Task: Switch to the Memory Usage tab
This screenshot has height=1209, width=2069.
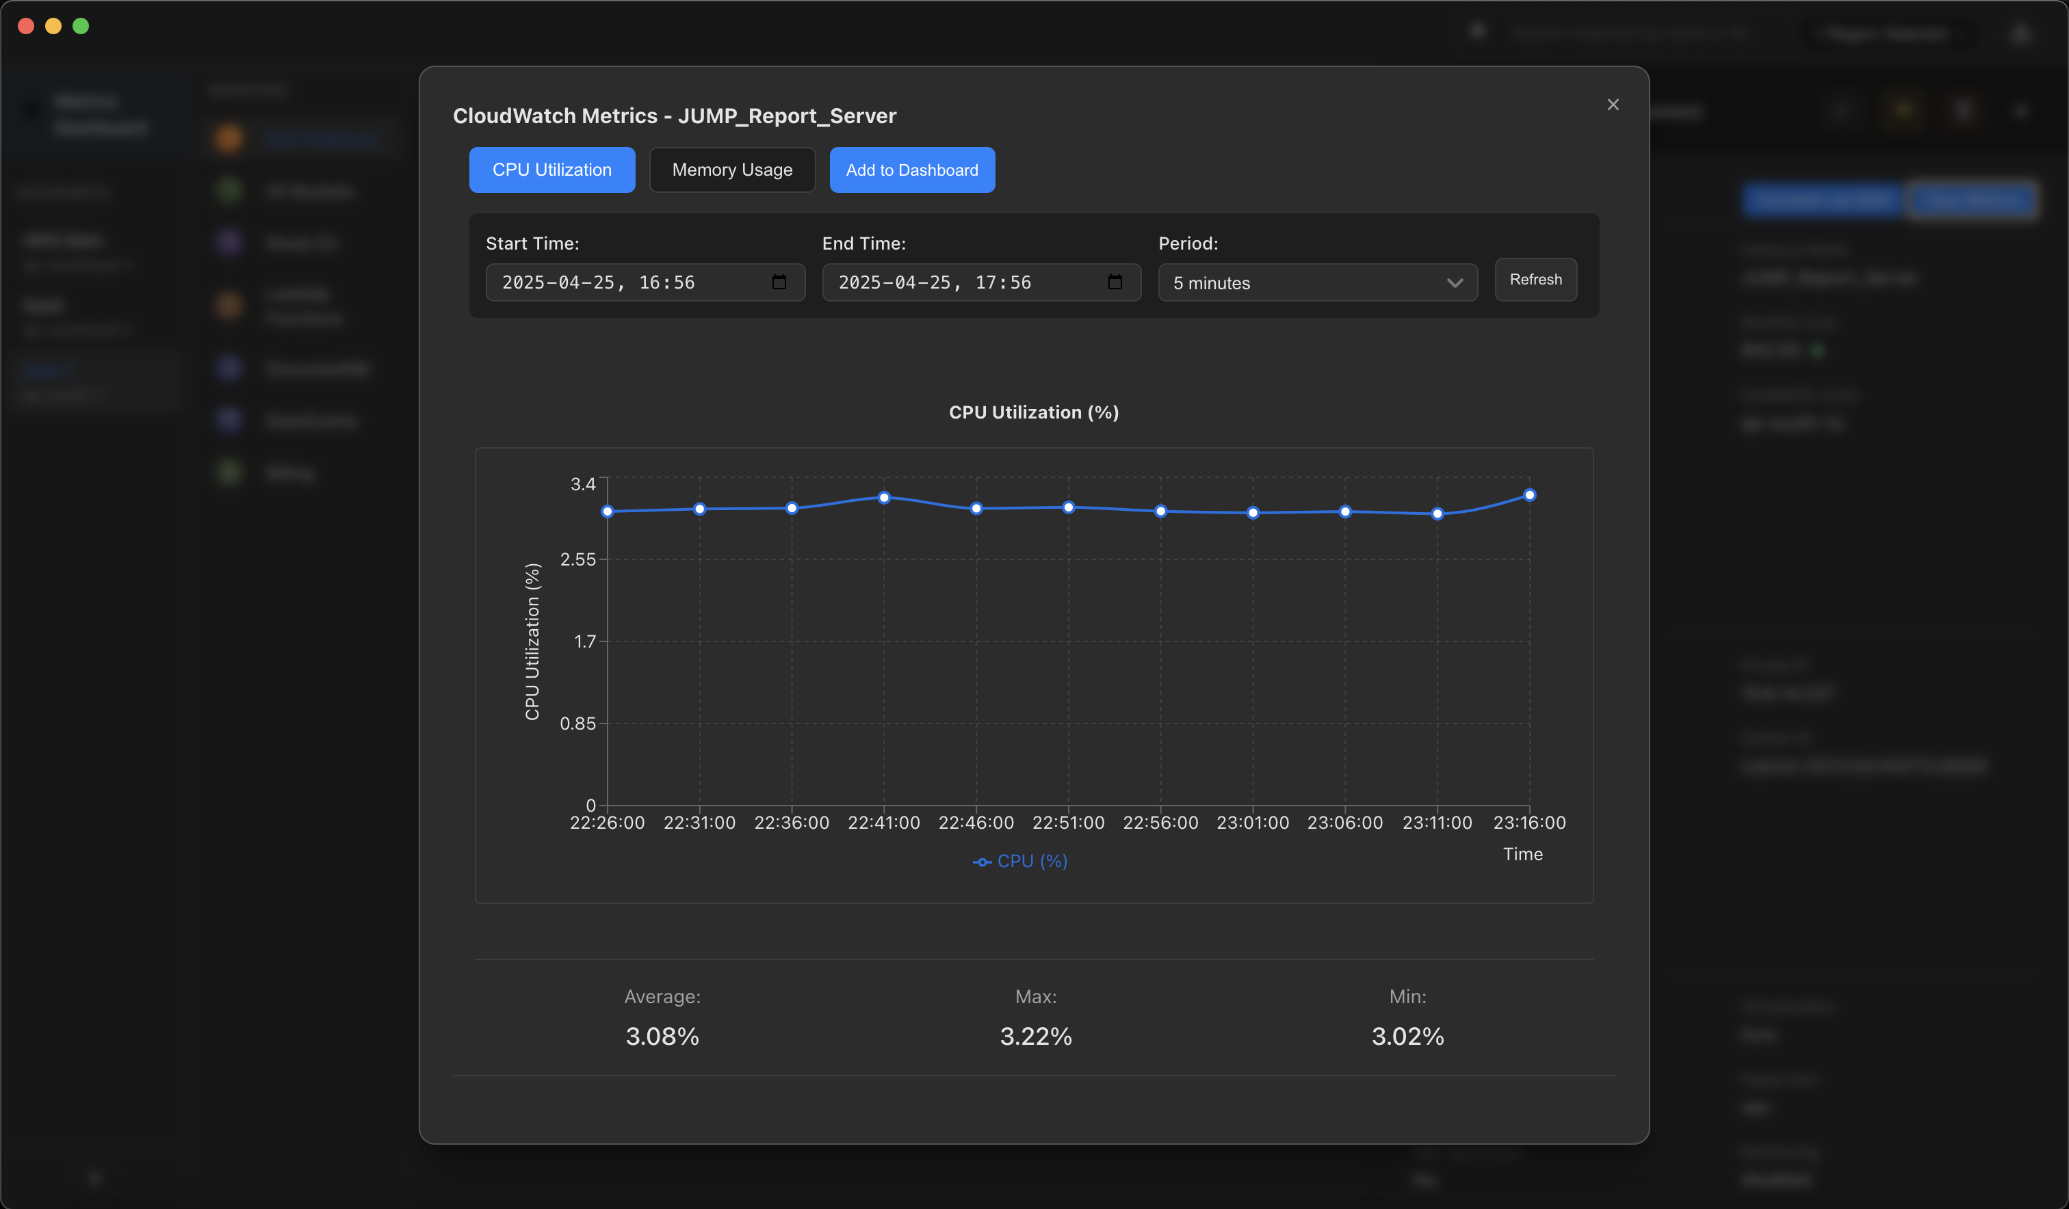Action: 732,170
